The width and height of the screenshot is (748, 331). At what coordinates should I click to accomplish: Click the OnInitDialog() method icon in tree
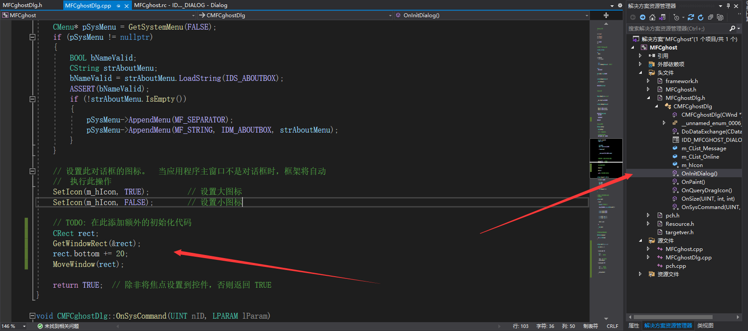pos(675,174)
